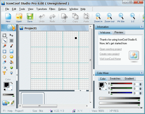Click the R value input field
The width and height of the screenshot is (145, 114).
tap(136, 84)
